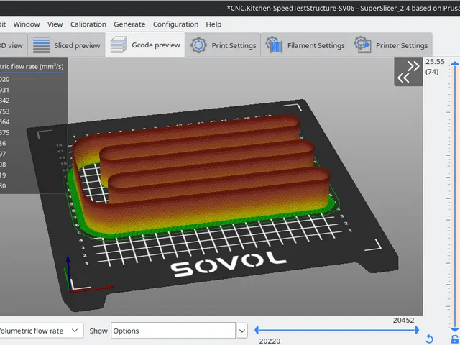This screenshot has height=345, width=460.
Task: Collapse sidebar with the double-arrow button
Action: coord(408,72)
